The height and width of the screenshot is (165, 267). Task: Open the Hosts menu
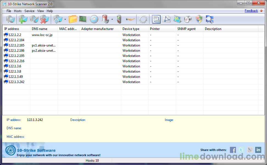pos(18,11)
